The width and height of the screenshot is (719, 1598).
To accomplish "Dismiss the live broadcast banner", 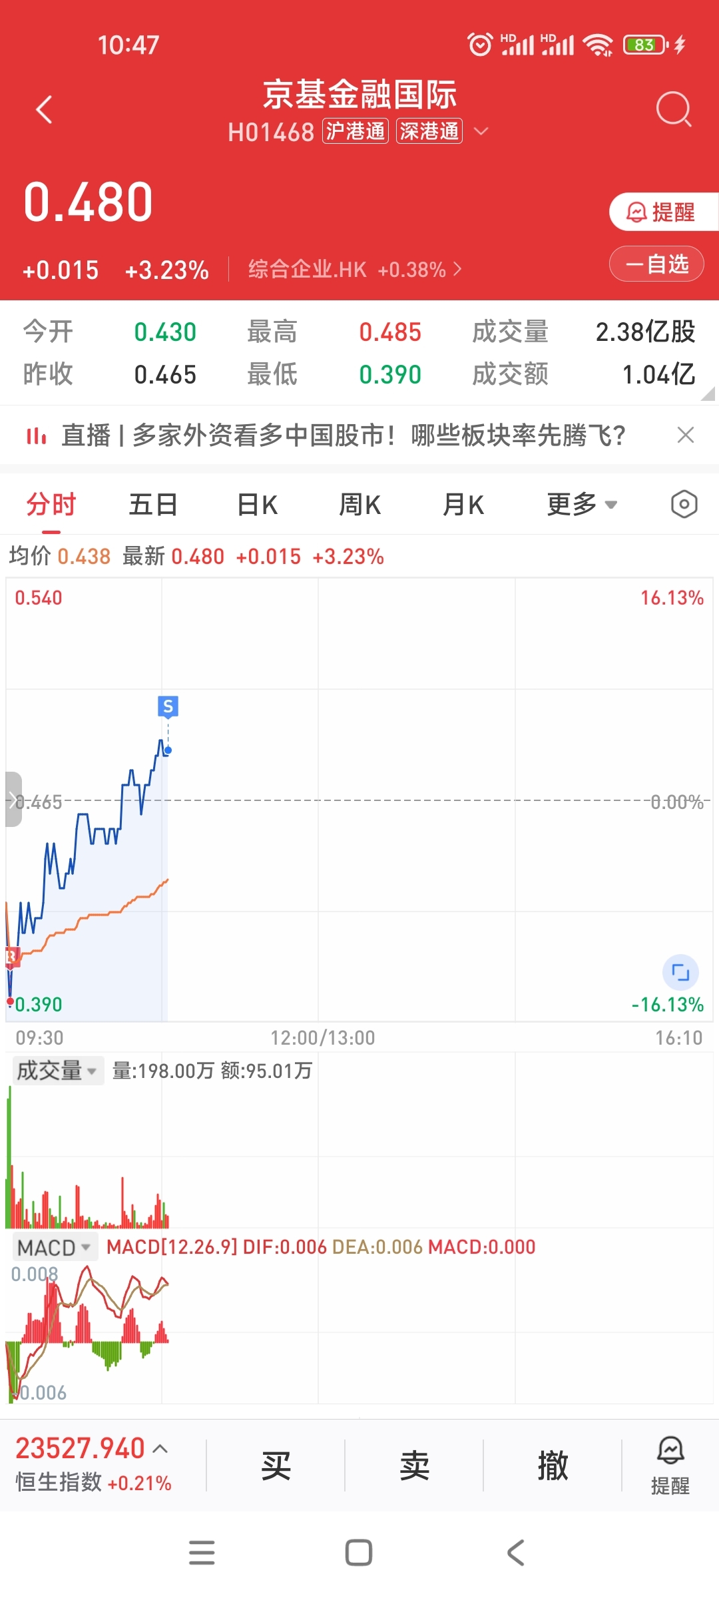I will point(685,435).
